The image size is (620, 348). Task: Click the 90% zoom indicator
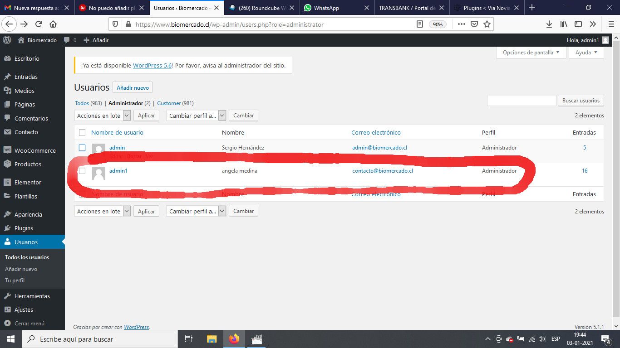(438, 24)
